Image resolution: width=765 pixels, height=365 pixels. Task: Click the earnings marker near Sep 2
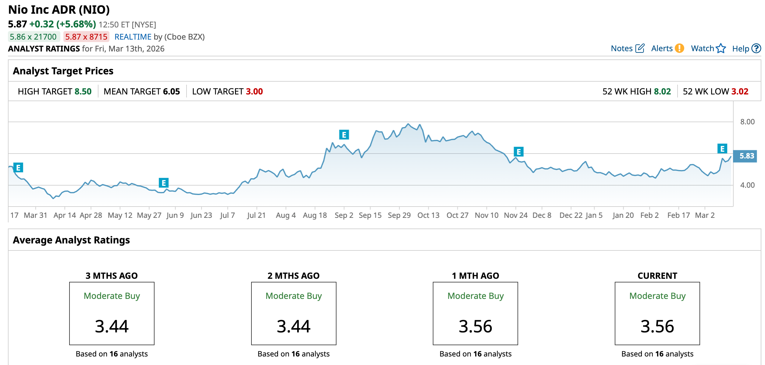tap(344, 135)
